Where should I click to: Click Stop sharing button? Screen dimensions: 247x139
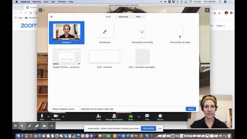tap(148, 129)
